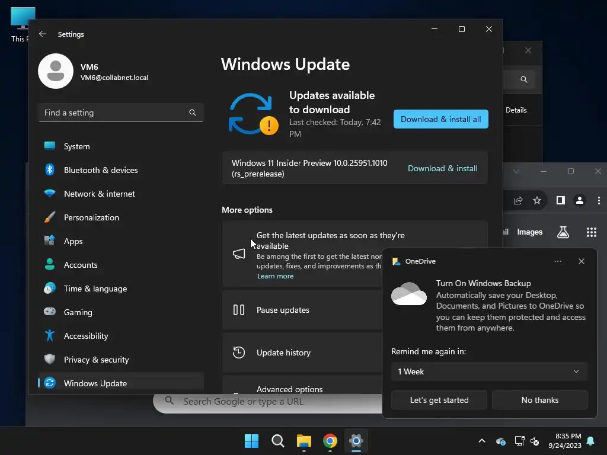
Task: Select This PC desktop icon
Action: click(20, 25)
